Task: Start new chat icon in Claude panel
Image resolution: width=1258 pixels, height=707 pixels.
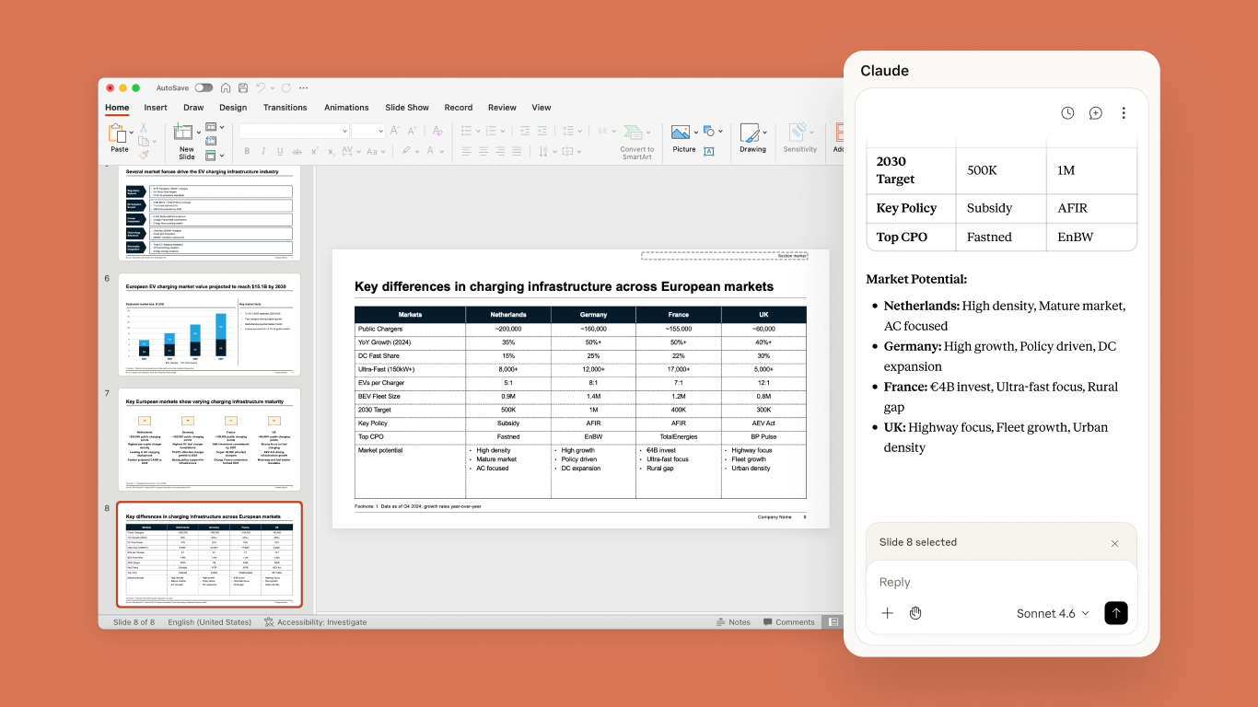Action: pyautogui.click(x=1096, y=113)
